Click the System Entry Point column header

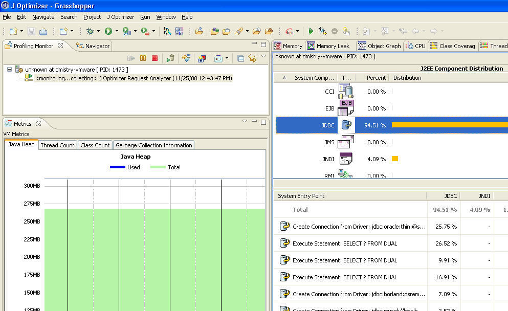(x=350, y=196)
